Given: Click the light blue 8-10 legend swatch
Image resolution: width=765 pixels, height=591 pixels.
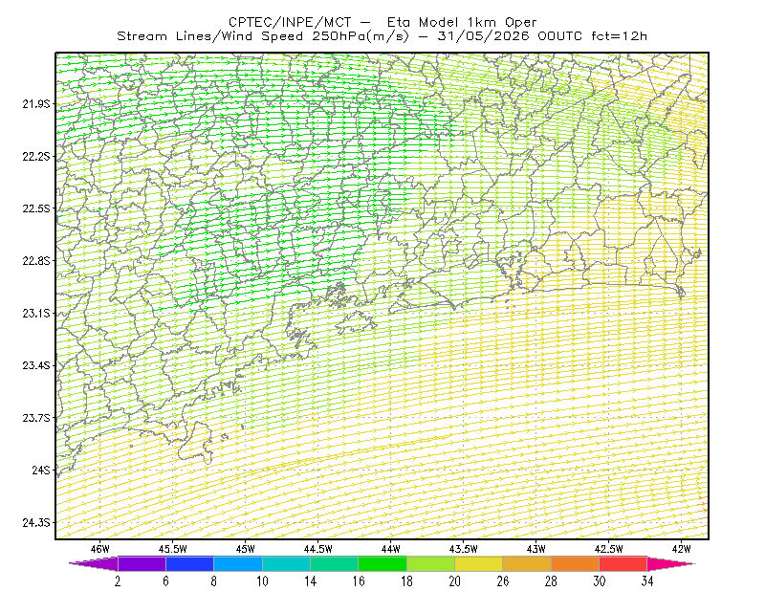Looking at the screenshot, I should tap(238, 563).
